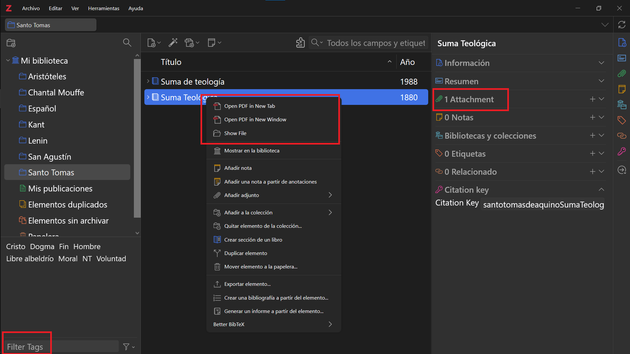630x354 pixels.
Task: Click the new item toolbar icon
Action: point(152,43)
